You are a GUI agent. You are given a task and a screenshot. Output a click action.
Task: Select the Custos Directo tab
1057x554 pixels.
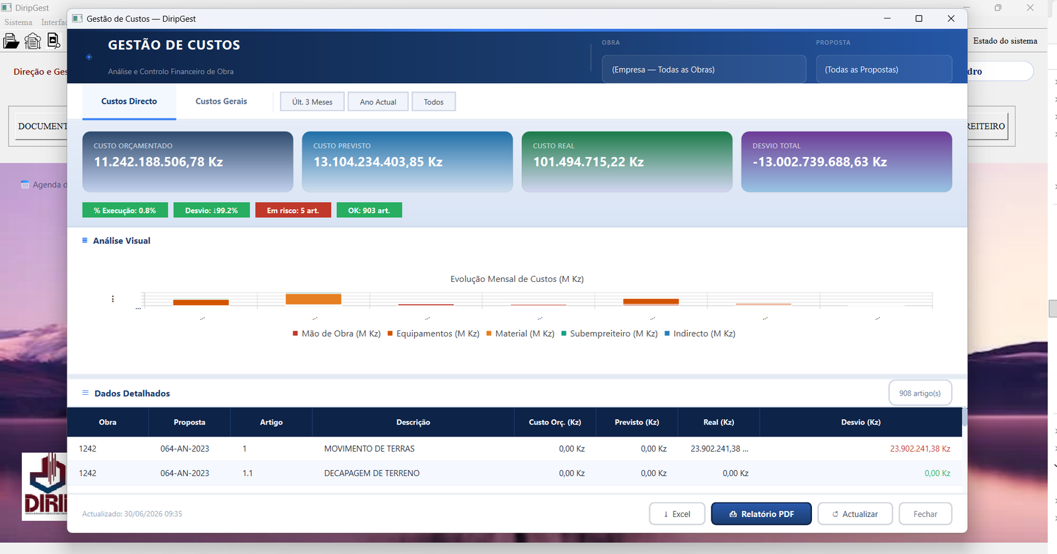point(129,101)
